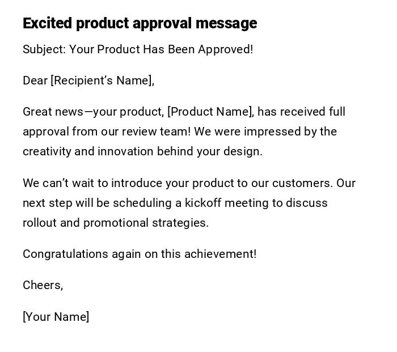Click the "Excited product approval message" heading
The width and height of the screenshot is (397, 352).
tap(140, 23)
